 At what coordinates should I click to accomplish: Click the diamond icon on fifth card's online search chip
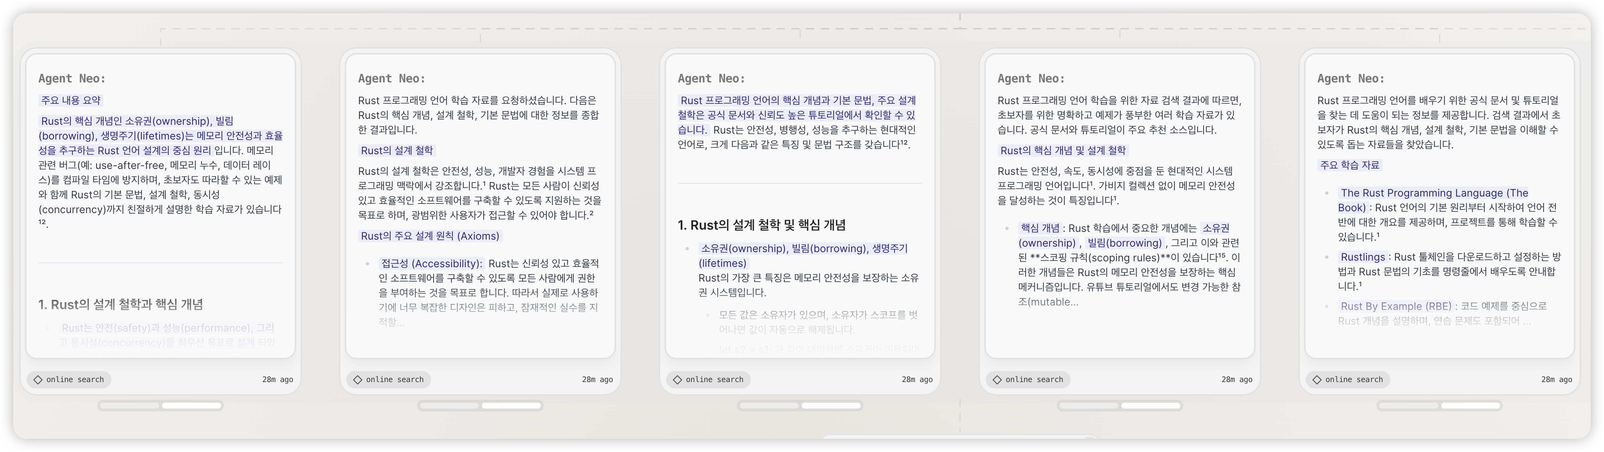click(x=1317, y=380)
